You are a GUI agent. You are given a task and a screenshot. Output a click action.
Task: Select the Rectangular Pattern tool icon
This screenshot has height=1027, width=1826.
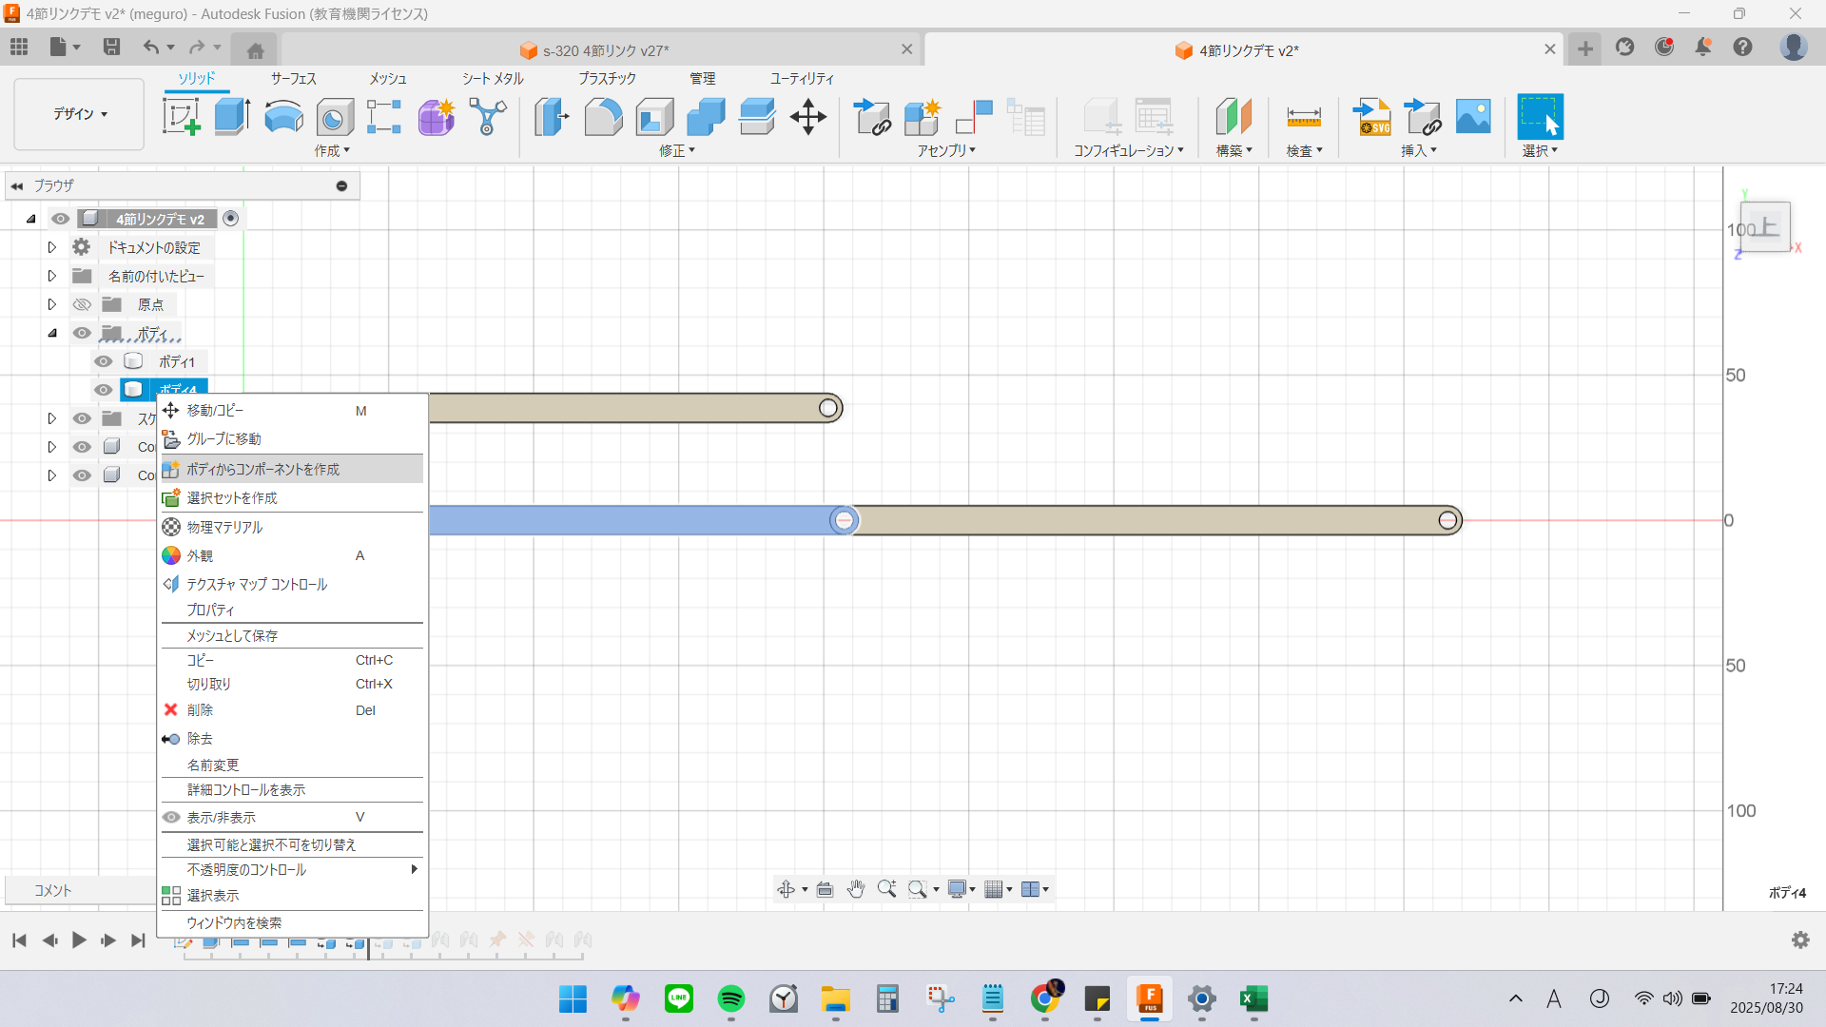coord(384,117)
